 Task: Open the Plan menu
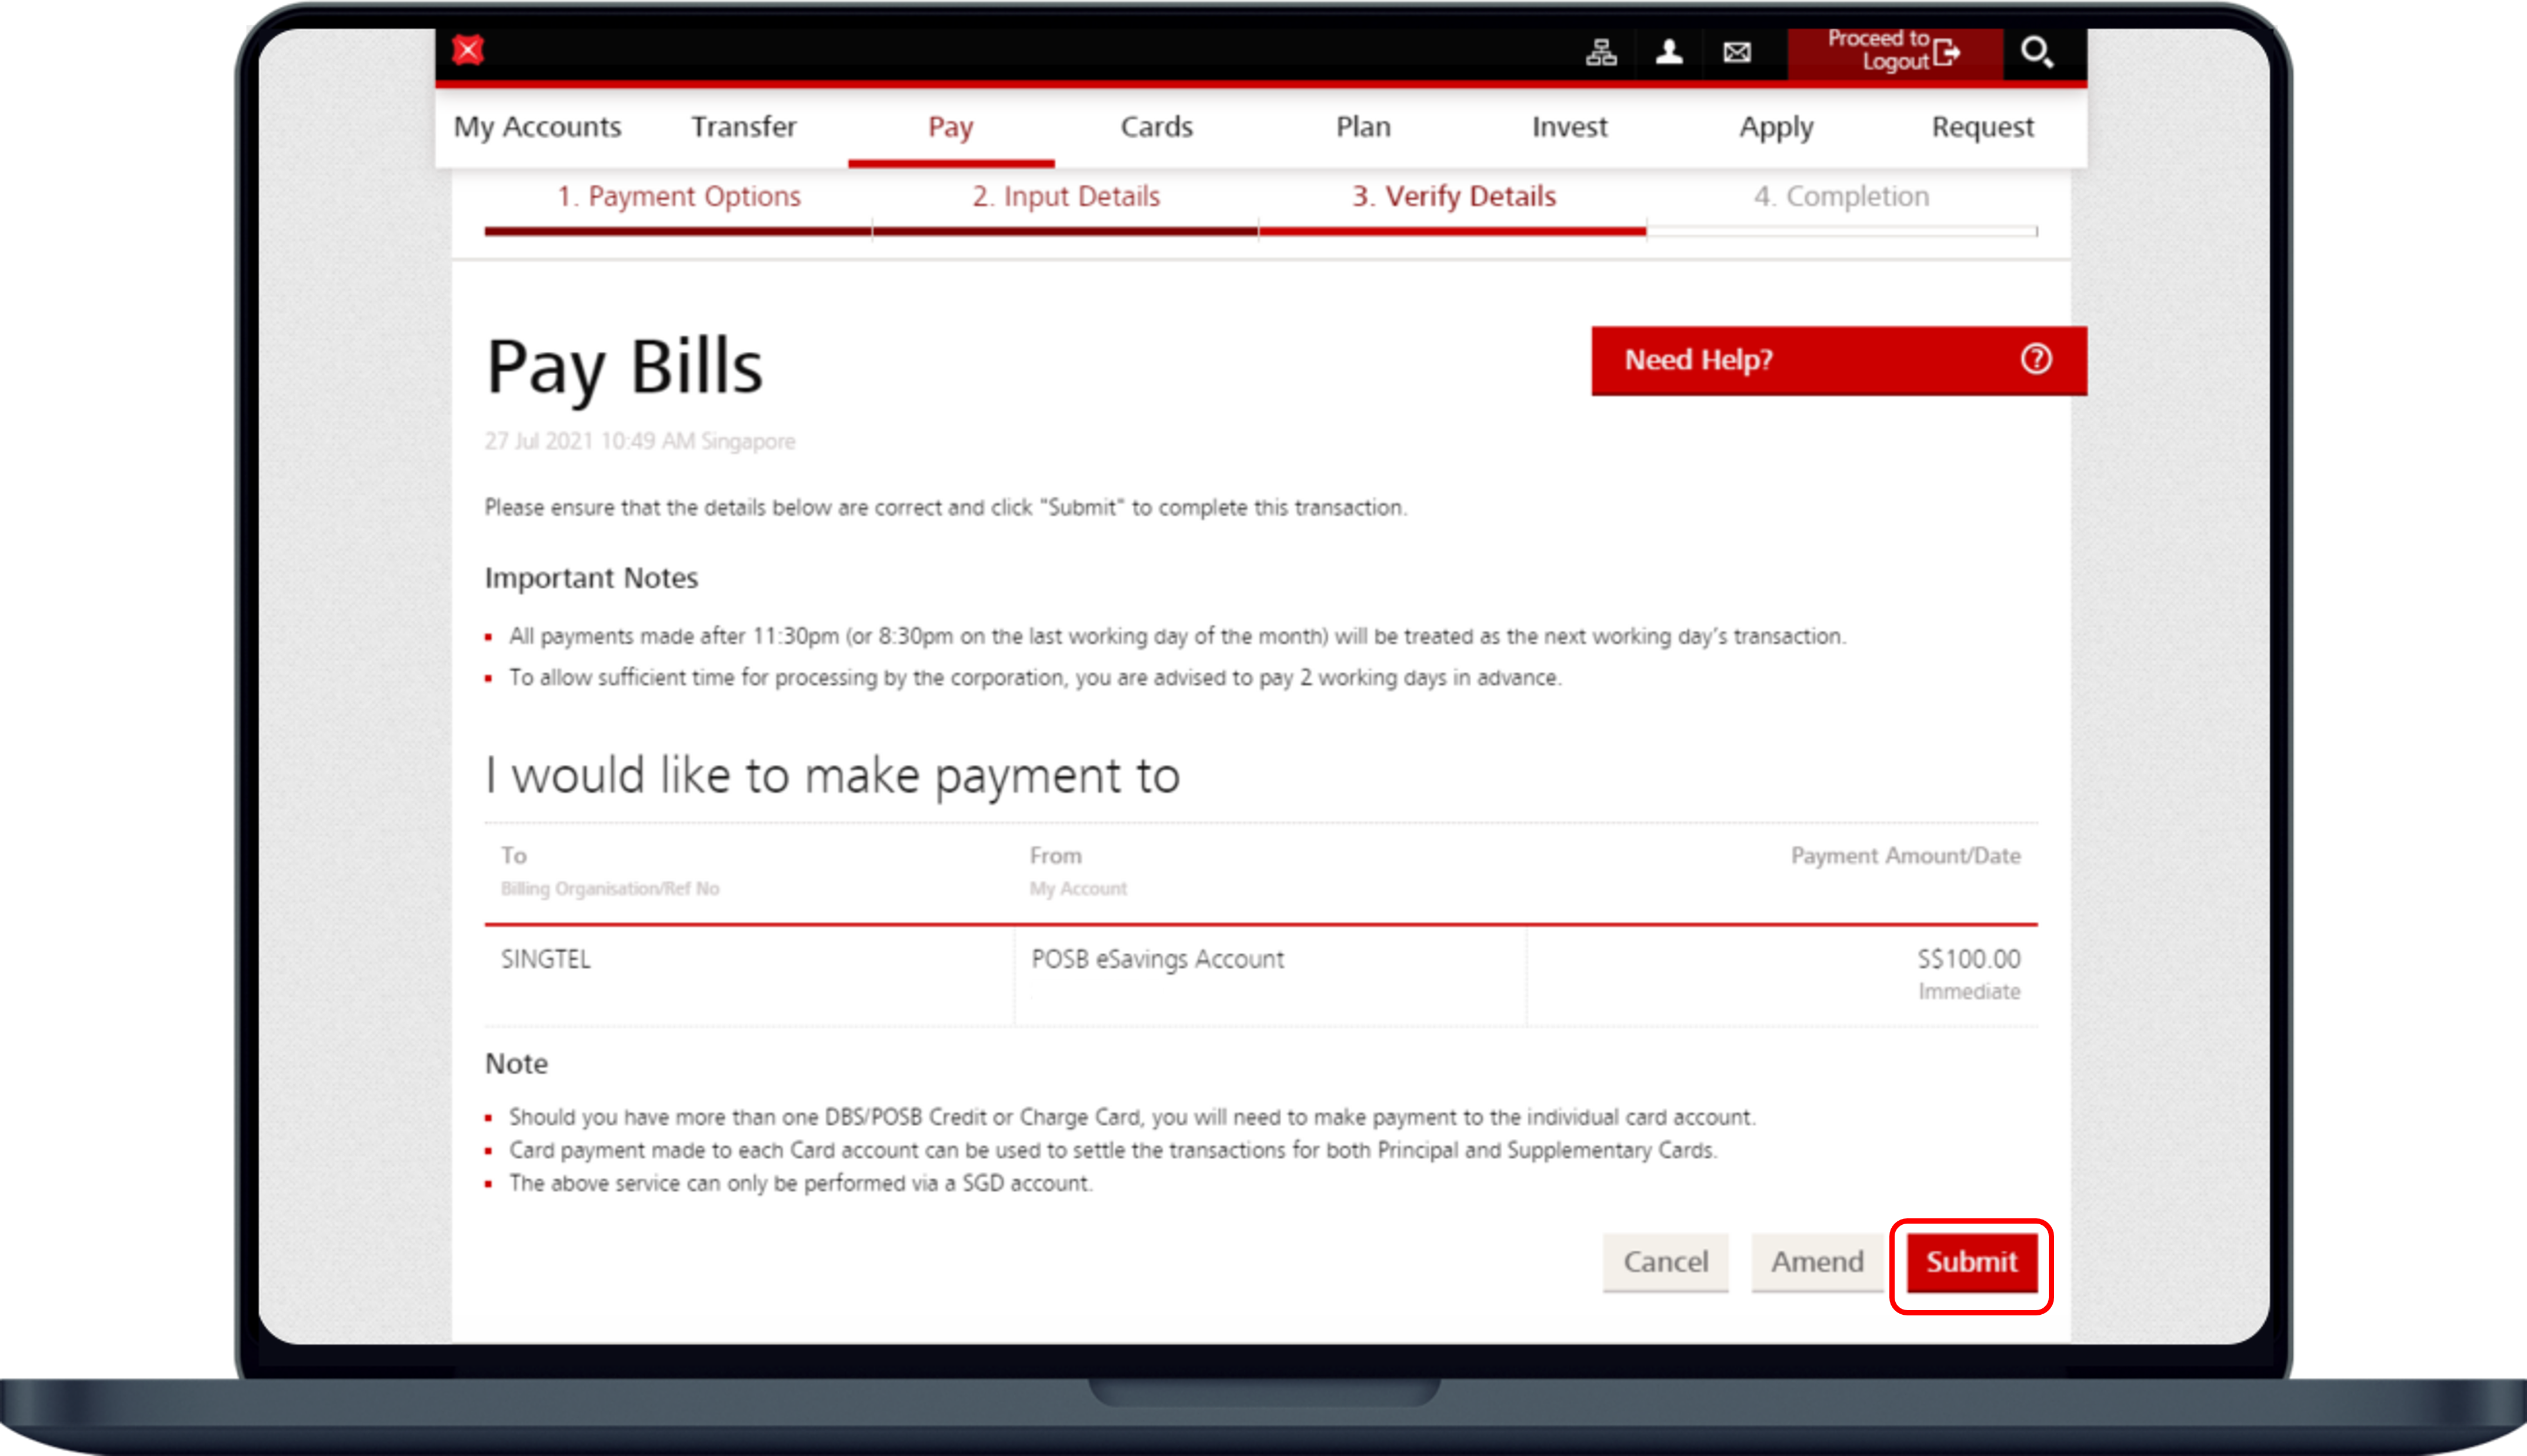1363,127
